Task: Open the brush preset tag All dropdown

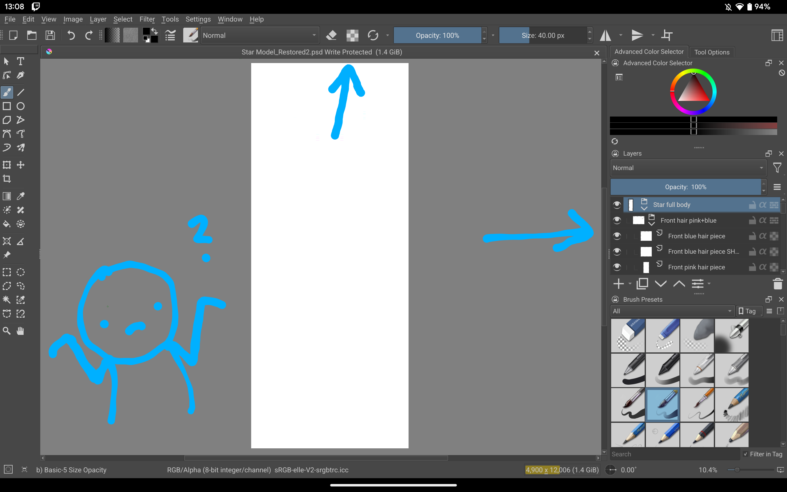Action: point(672,311)
